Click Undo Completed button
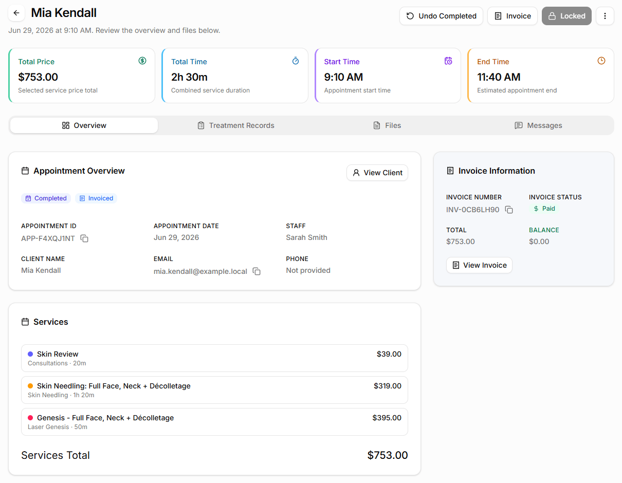Viewport: 622px width, 483px height. click(441, 16)
